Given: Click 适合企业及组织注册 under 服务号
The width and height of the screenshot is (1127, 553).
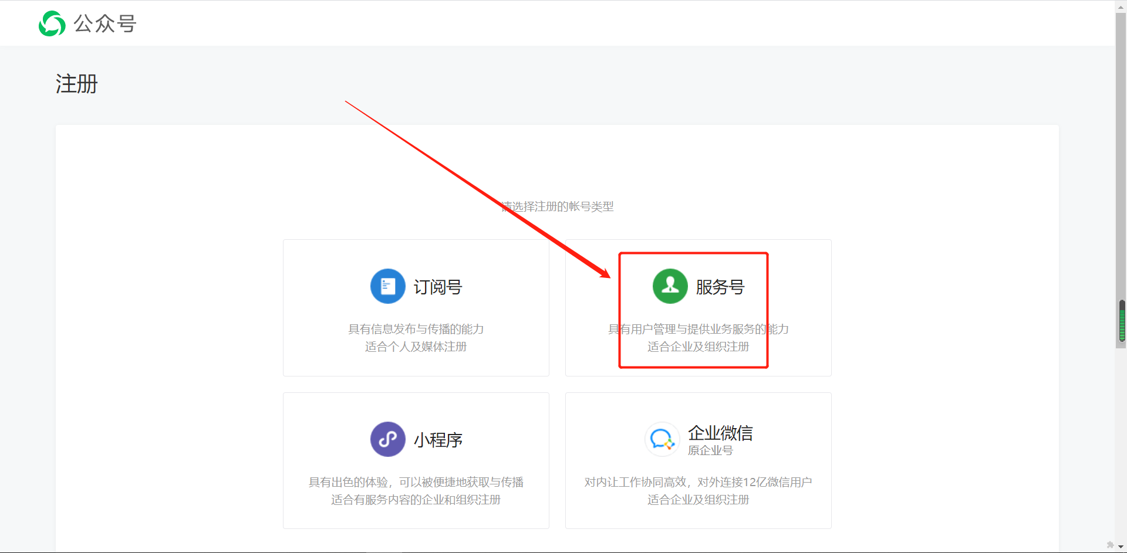Looking at the screenshot, I should click(699, 347).
